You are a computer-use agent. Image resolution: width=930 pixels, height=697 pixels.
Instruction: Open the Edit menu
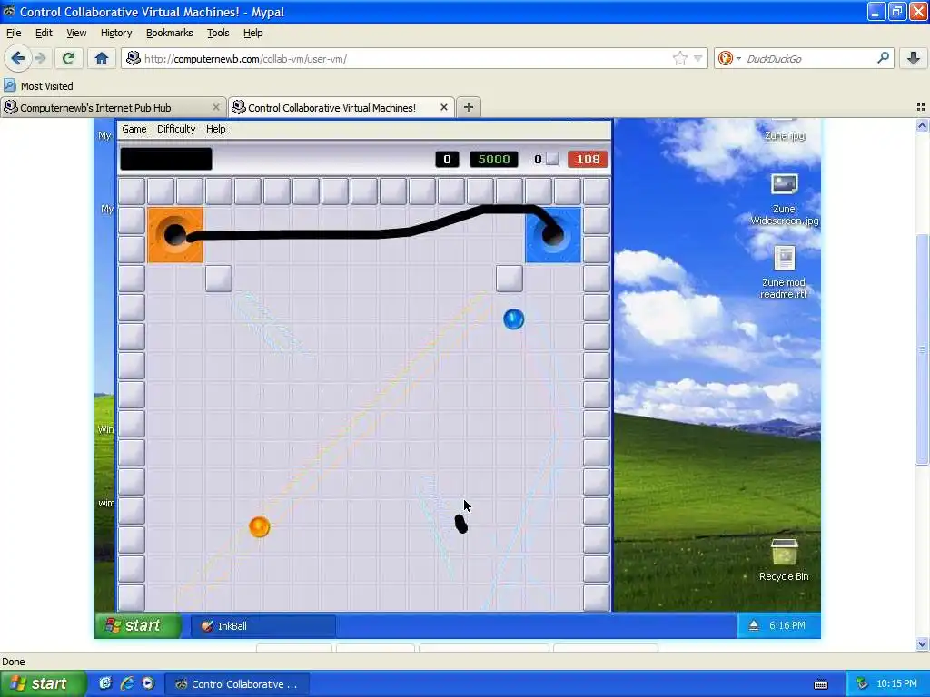44,33
